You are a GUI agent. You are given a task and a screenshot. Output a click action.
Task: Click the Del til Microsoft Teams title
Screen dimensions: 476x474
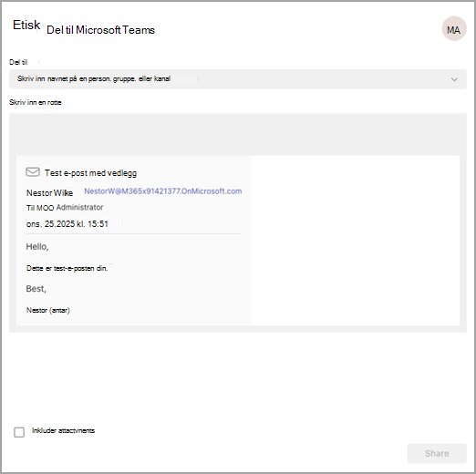tap(100, 30)
